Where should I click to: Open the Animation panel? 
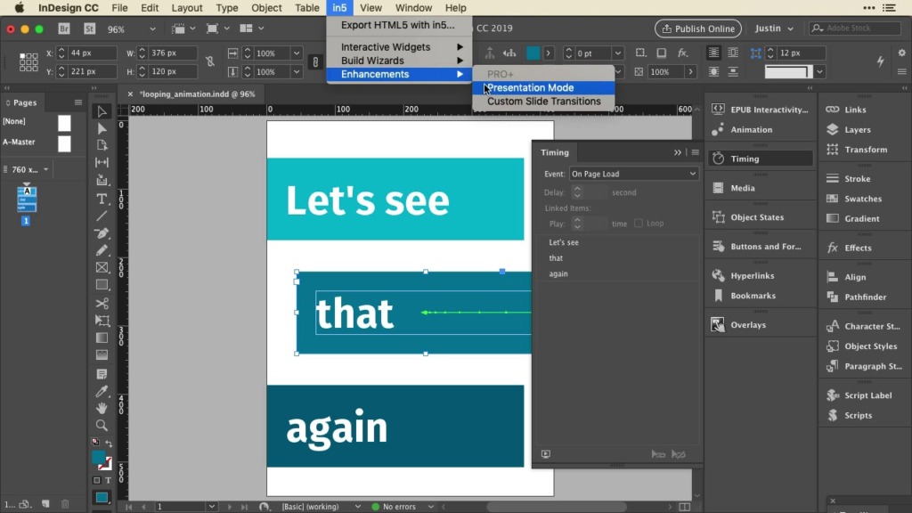pos(751,130)
